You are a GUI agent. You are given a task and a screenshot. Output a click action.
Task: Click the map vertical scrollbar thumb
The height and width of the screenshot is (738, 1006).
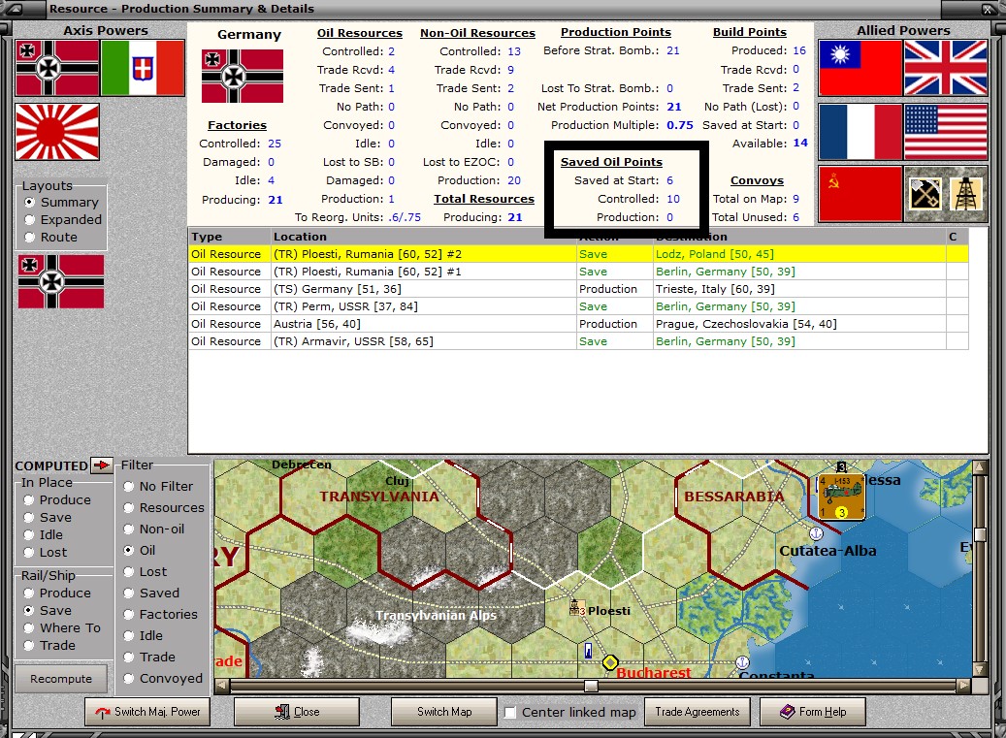point(980,534)
